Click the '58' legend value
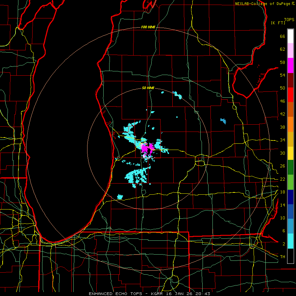The height and width of the screenshot is (296, 296). click(283, 62)
